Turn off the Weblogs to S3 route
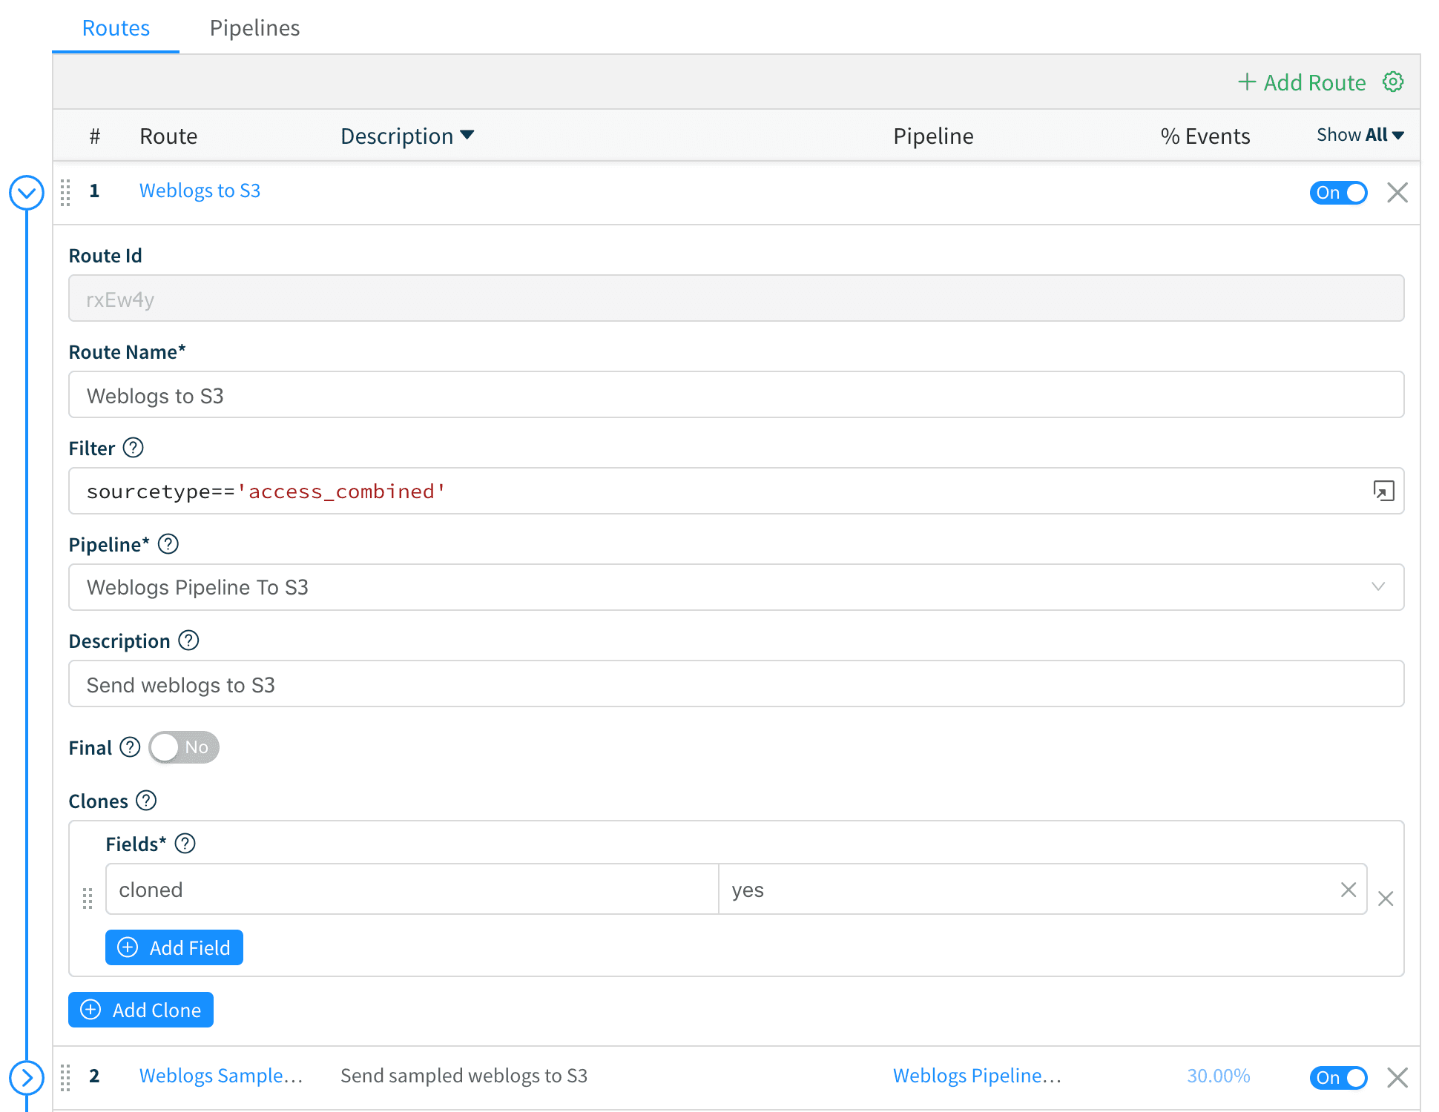 (x=1338, y=193)
